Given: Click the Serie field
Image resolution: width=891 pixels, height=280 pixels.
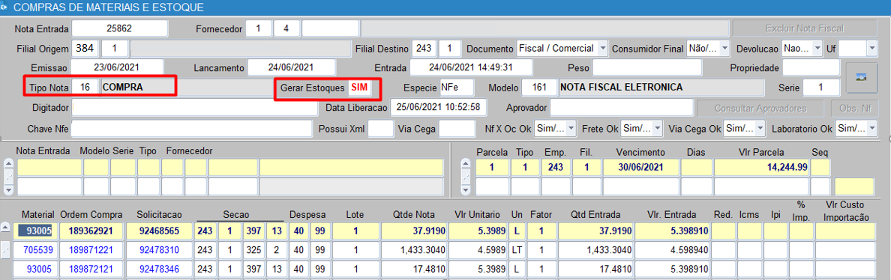Looking at the screenshot, I should coord(821,88).
